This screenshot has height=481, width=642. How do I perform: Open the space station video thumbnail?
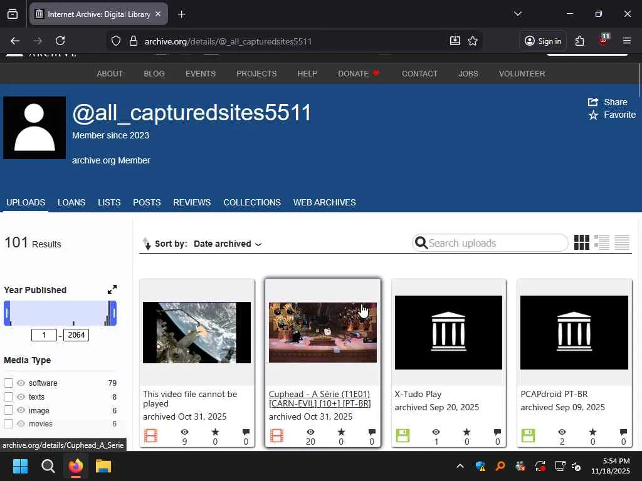pyautogui.click(x=197, y=333)
